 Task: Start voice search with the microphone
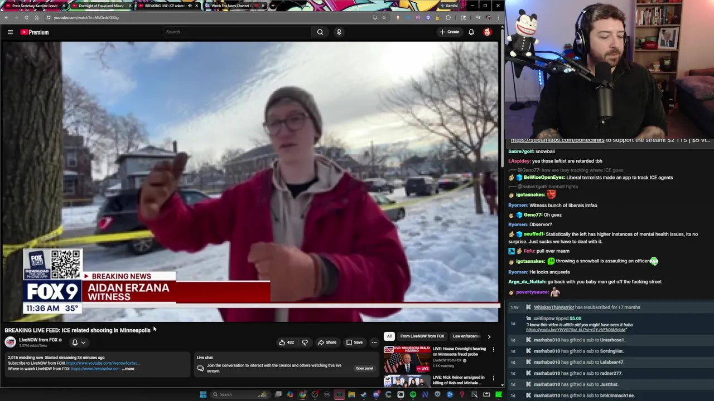point(339,32)
